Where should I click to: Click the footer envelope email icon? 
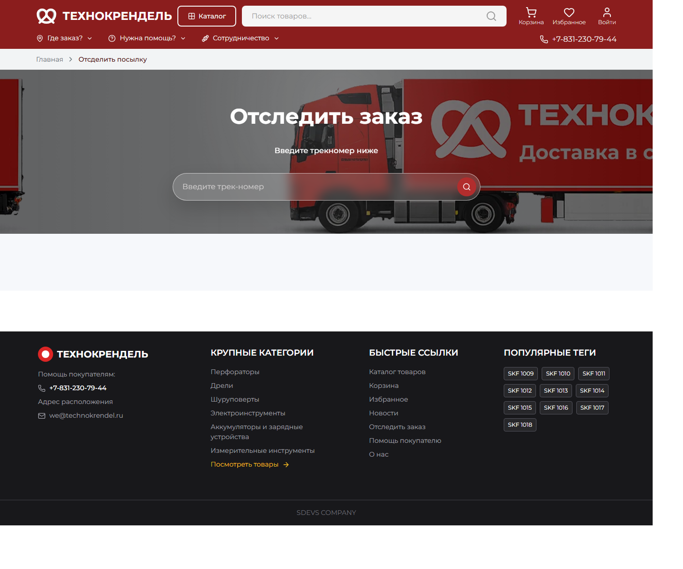42,416
